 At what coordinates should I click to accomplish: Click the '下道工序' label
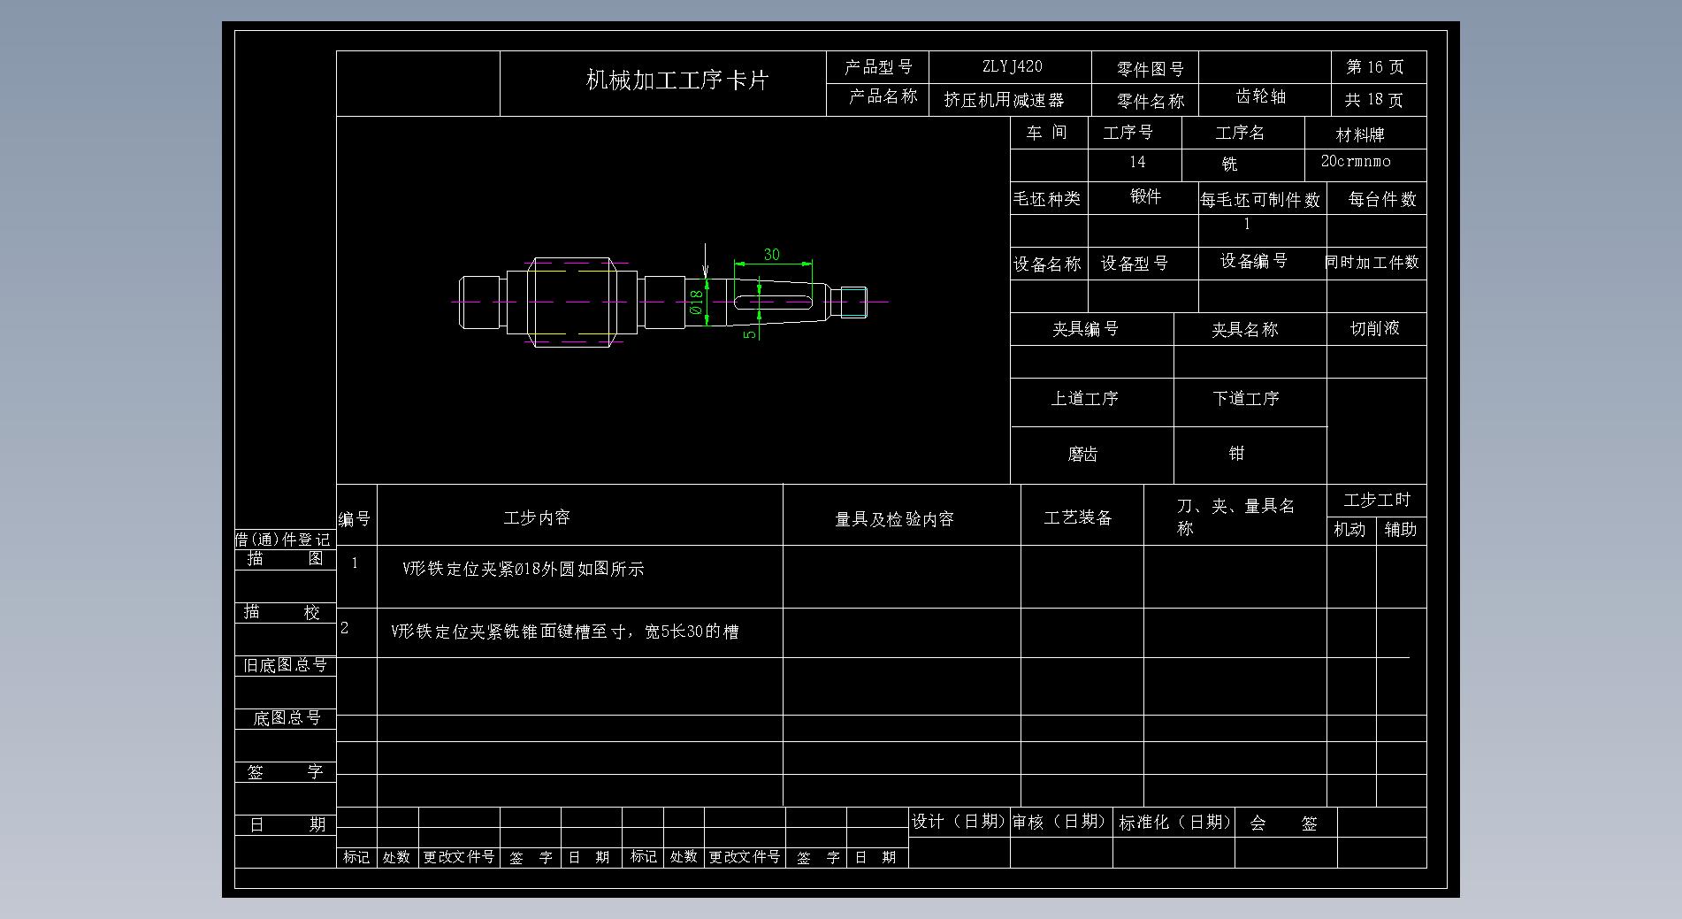[x=1245, y=399]
